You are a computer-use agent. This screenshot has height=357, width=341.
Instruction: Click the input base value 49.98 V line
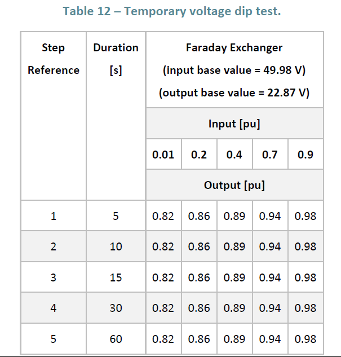click(x=234, y=70)
